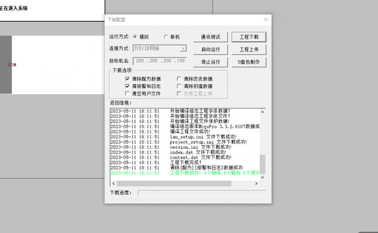Check the 清除初值数据 checkbox
Image resolution: width=378 pixels, height=233 pixels.
(x=179, y=86)
